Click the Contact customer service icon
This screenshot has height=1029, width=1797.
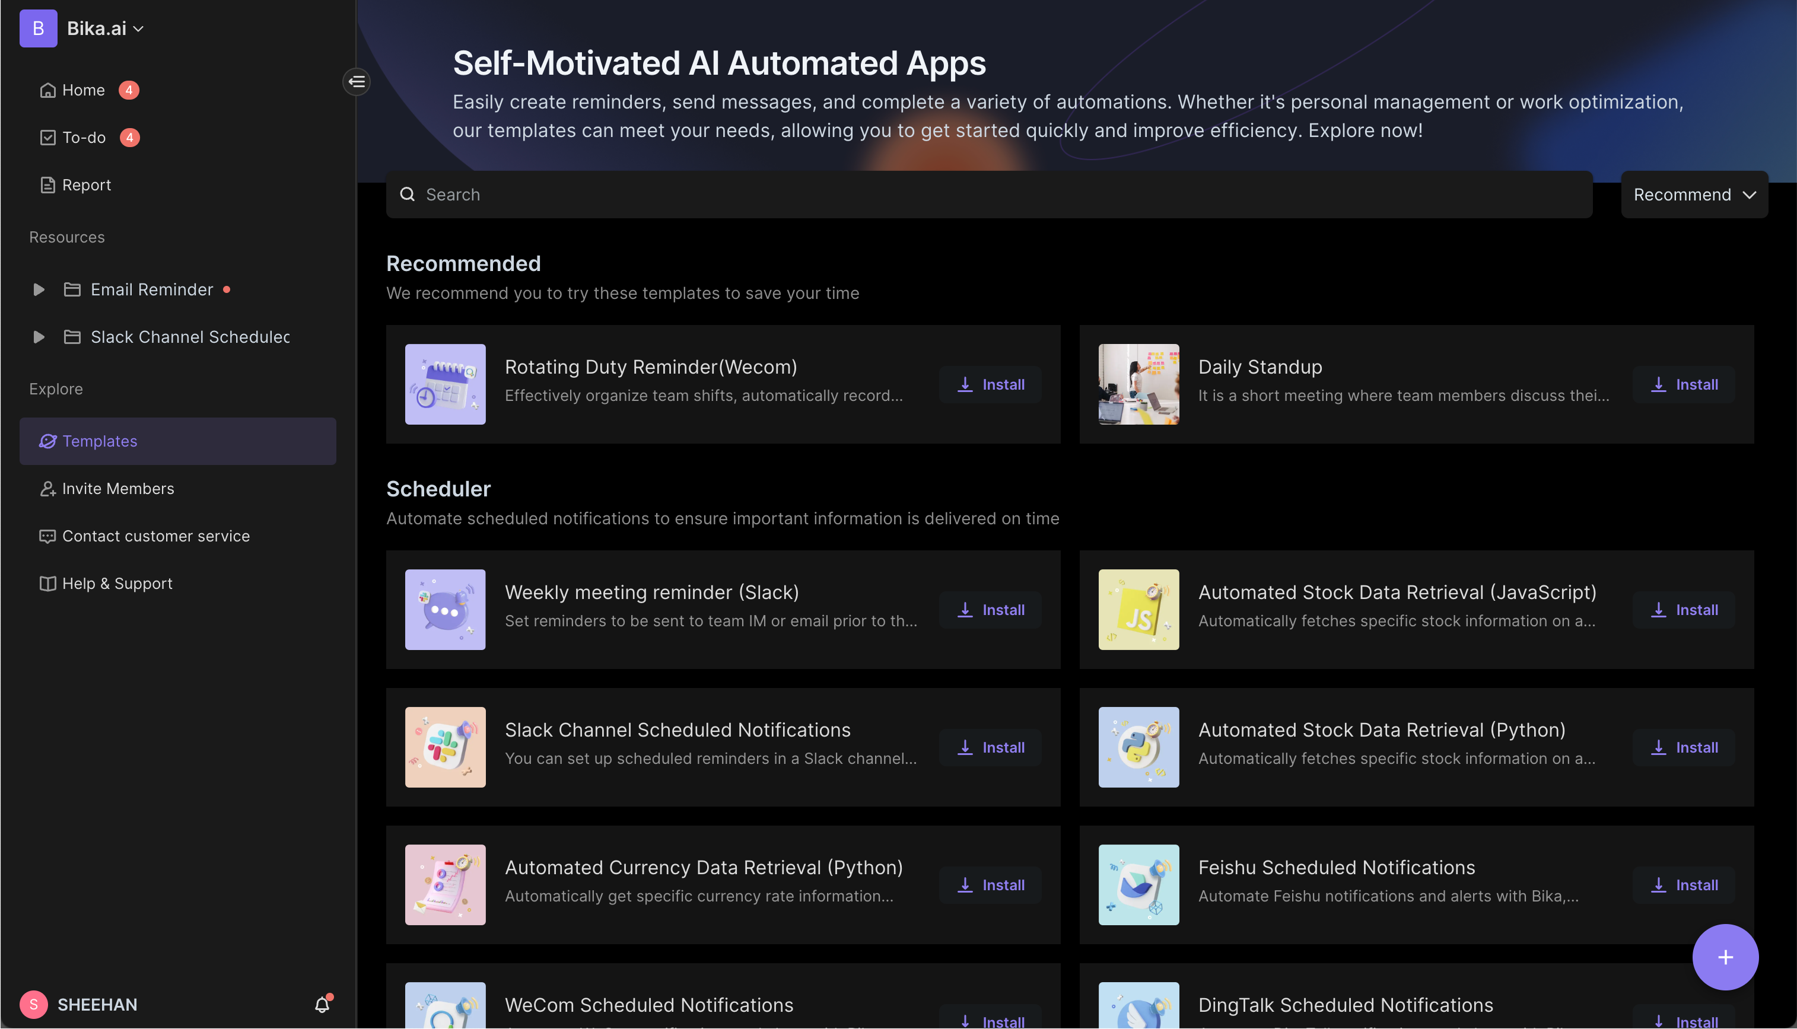pyautogui.click(x=46, y=536)
